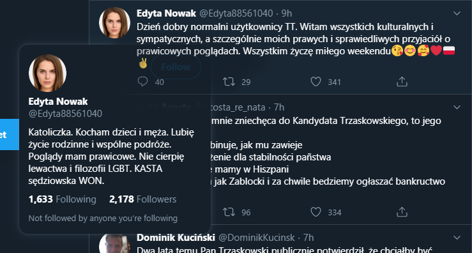Share the tweet about Kandydat Trzaskowski
The image size is (472, 253).
click(x=402, y=212)
